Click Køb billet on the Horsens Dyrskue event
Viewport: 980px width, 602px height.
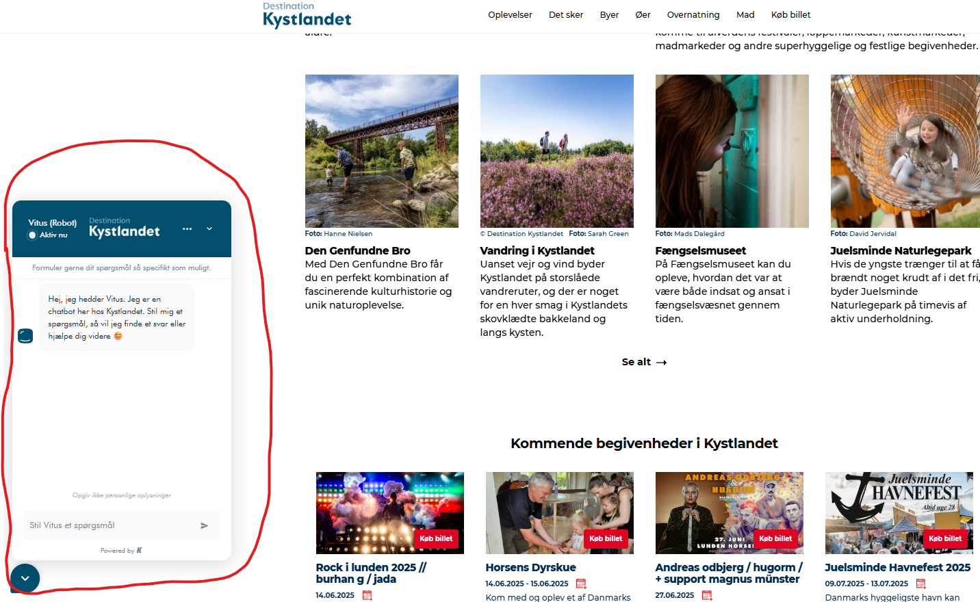tap(606, 538)
